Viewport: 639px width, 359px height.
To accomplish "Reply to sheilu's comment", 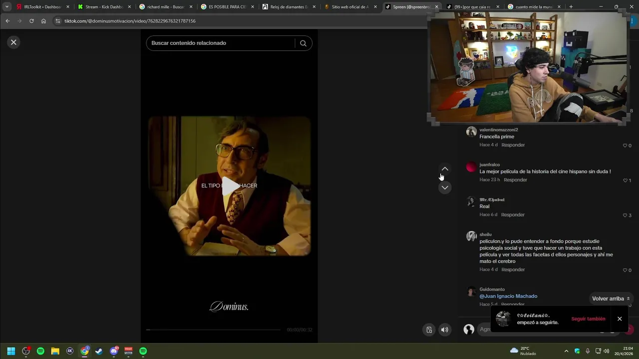I will click(513, 270).
